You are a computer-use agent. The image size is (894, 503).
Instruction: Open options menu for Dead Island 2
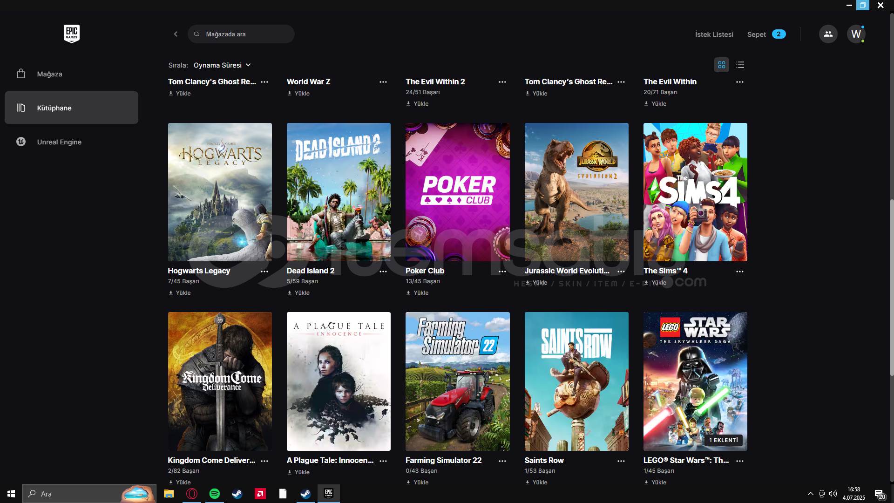coord(383,271)
